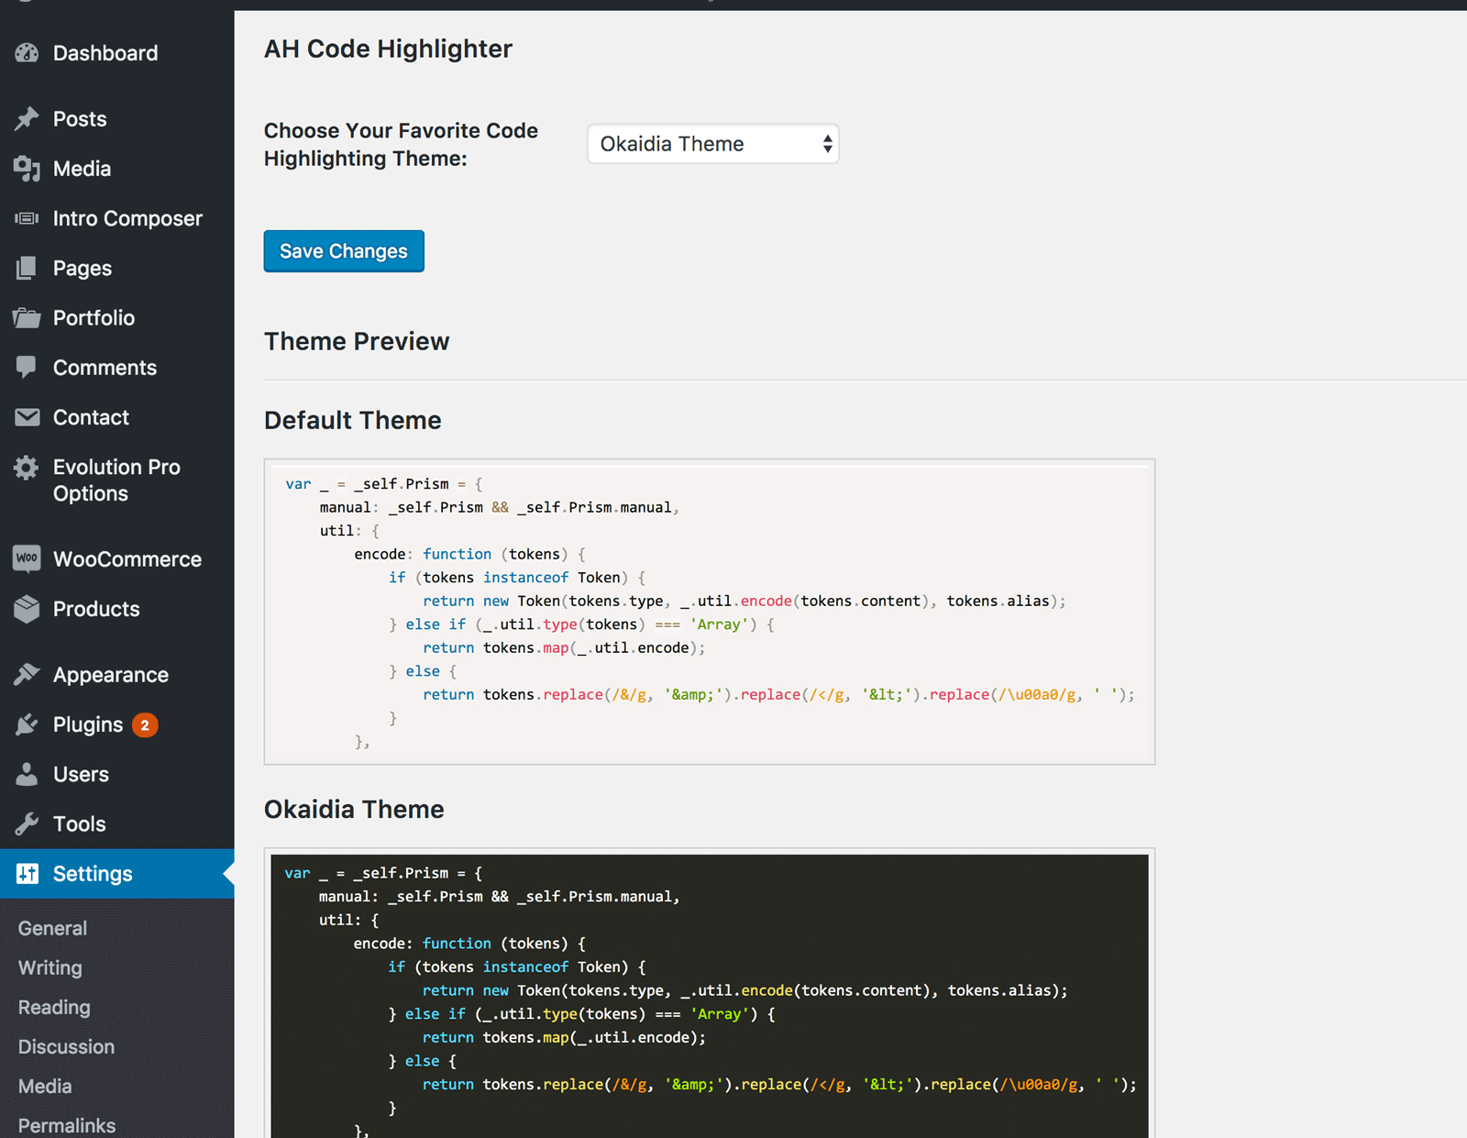Viewport: 1467px width, 1138px height.
Task: Open Evolution Pro Options
Action: pos(116,481)
